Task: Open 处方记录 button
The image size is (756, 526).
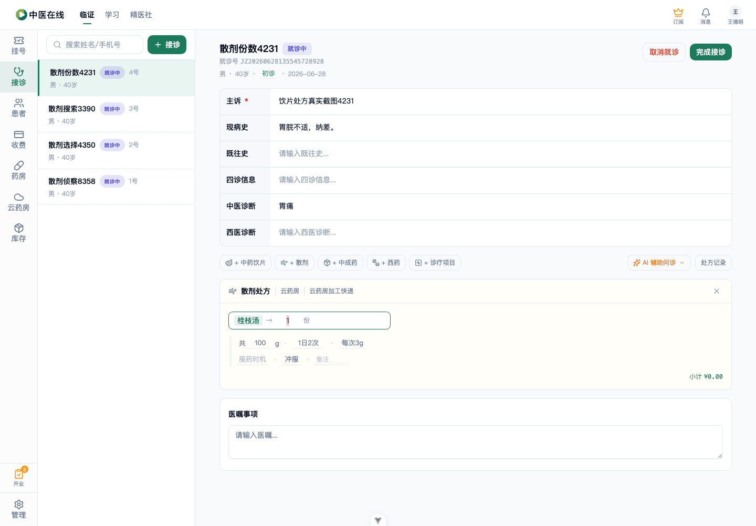Action: pos(713,263)
